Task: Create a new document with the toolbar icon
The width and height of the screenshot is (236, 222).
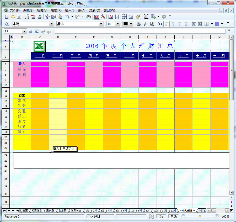Action: [7, 17]
